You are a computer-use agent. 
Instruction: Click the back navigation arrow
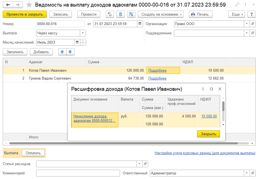[8, 5]
